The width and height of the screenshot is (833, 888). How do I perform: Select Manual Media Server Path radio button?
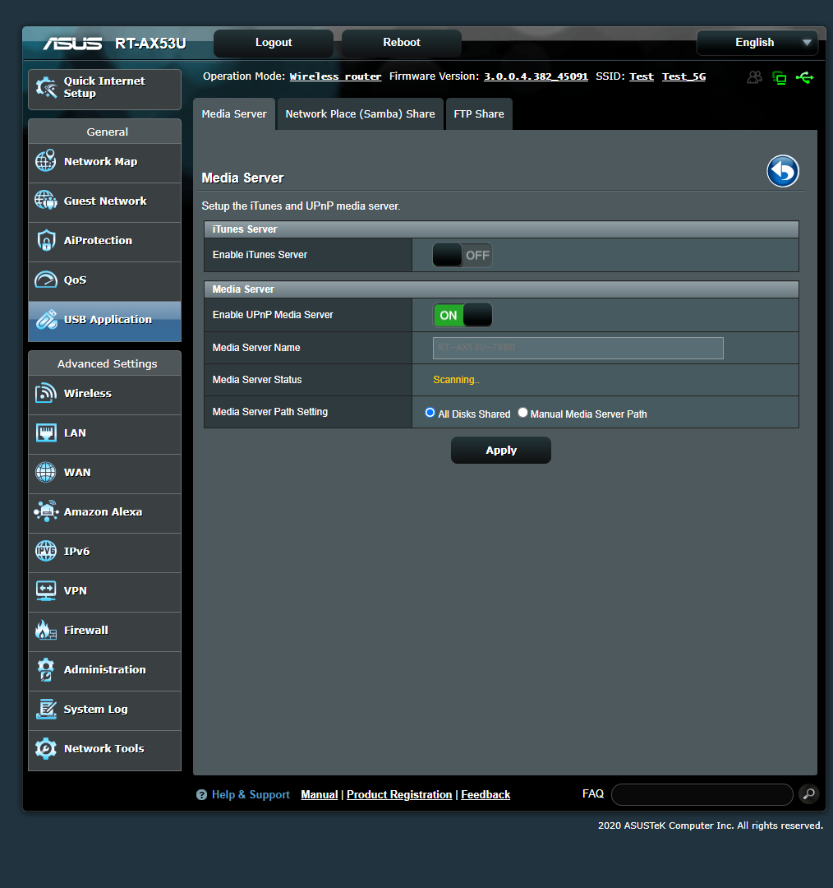tap(523, 413)
